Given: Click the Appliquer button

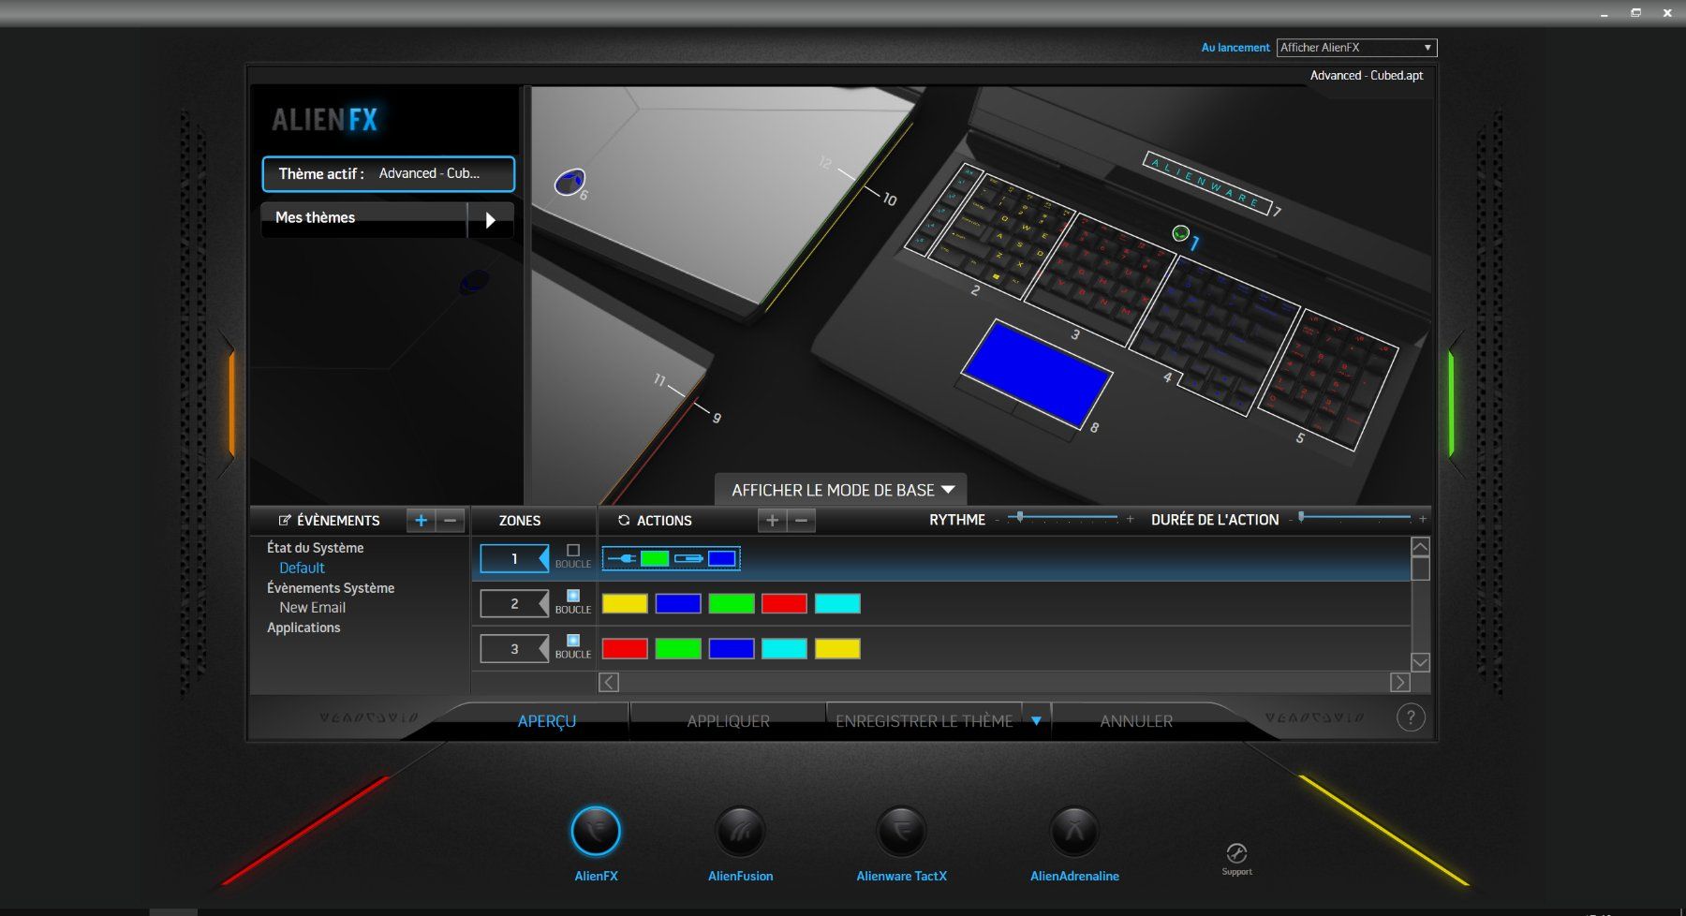Looking at the screenshot, I should (x=728, y=721).
